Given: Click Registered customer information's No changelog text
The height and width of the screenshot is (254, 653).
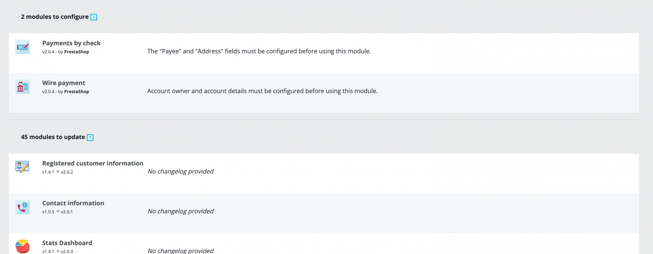Looking at the screenshot, I should pos(181,171).
